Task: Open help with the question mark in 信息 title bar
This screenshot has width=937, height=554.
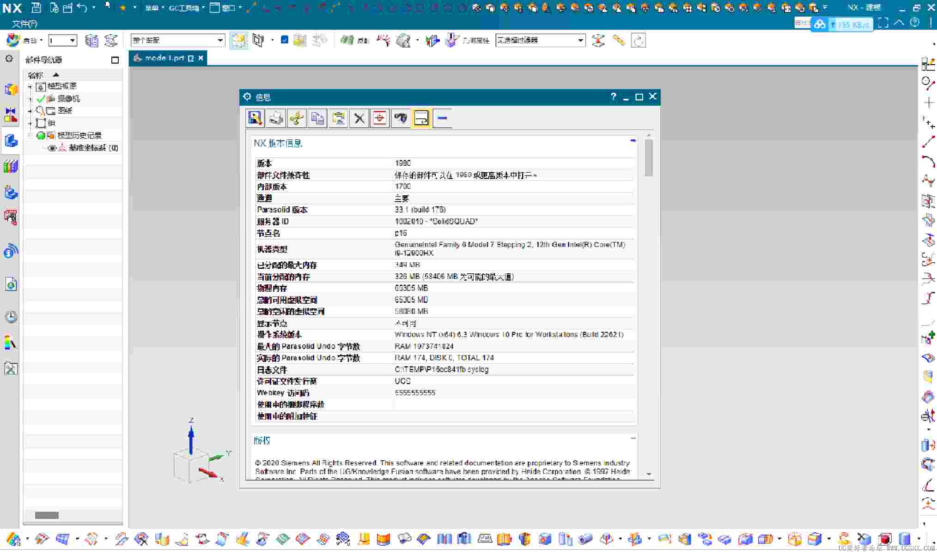Action: (613, 96)
